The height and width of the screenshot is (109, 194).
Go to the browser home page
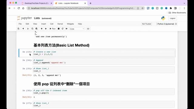(23, 8)
